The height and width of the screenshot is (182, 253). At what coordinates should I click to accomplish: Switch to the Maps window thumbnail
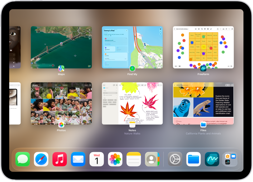(x=61, y=47)
